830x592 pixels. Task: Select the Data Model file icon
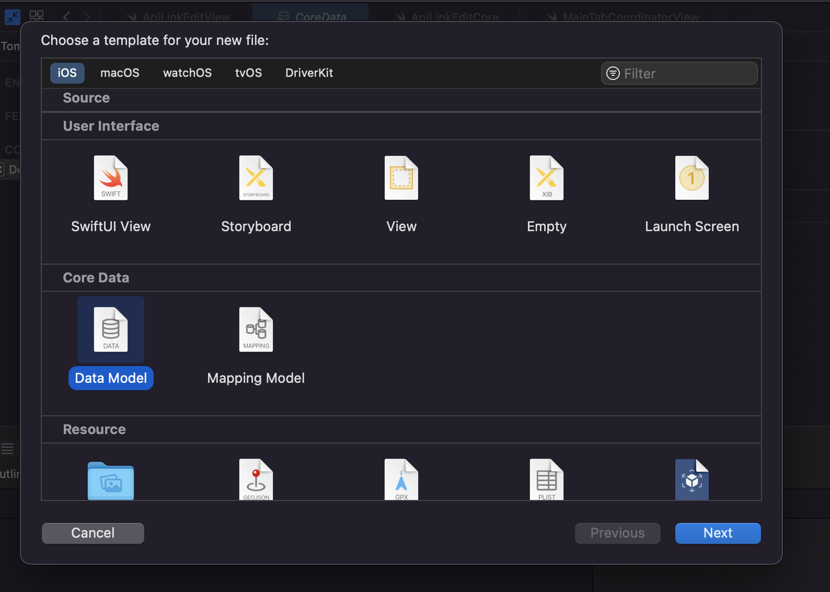pyautogui.click(x=111, y=329)
